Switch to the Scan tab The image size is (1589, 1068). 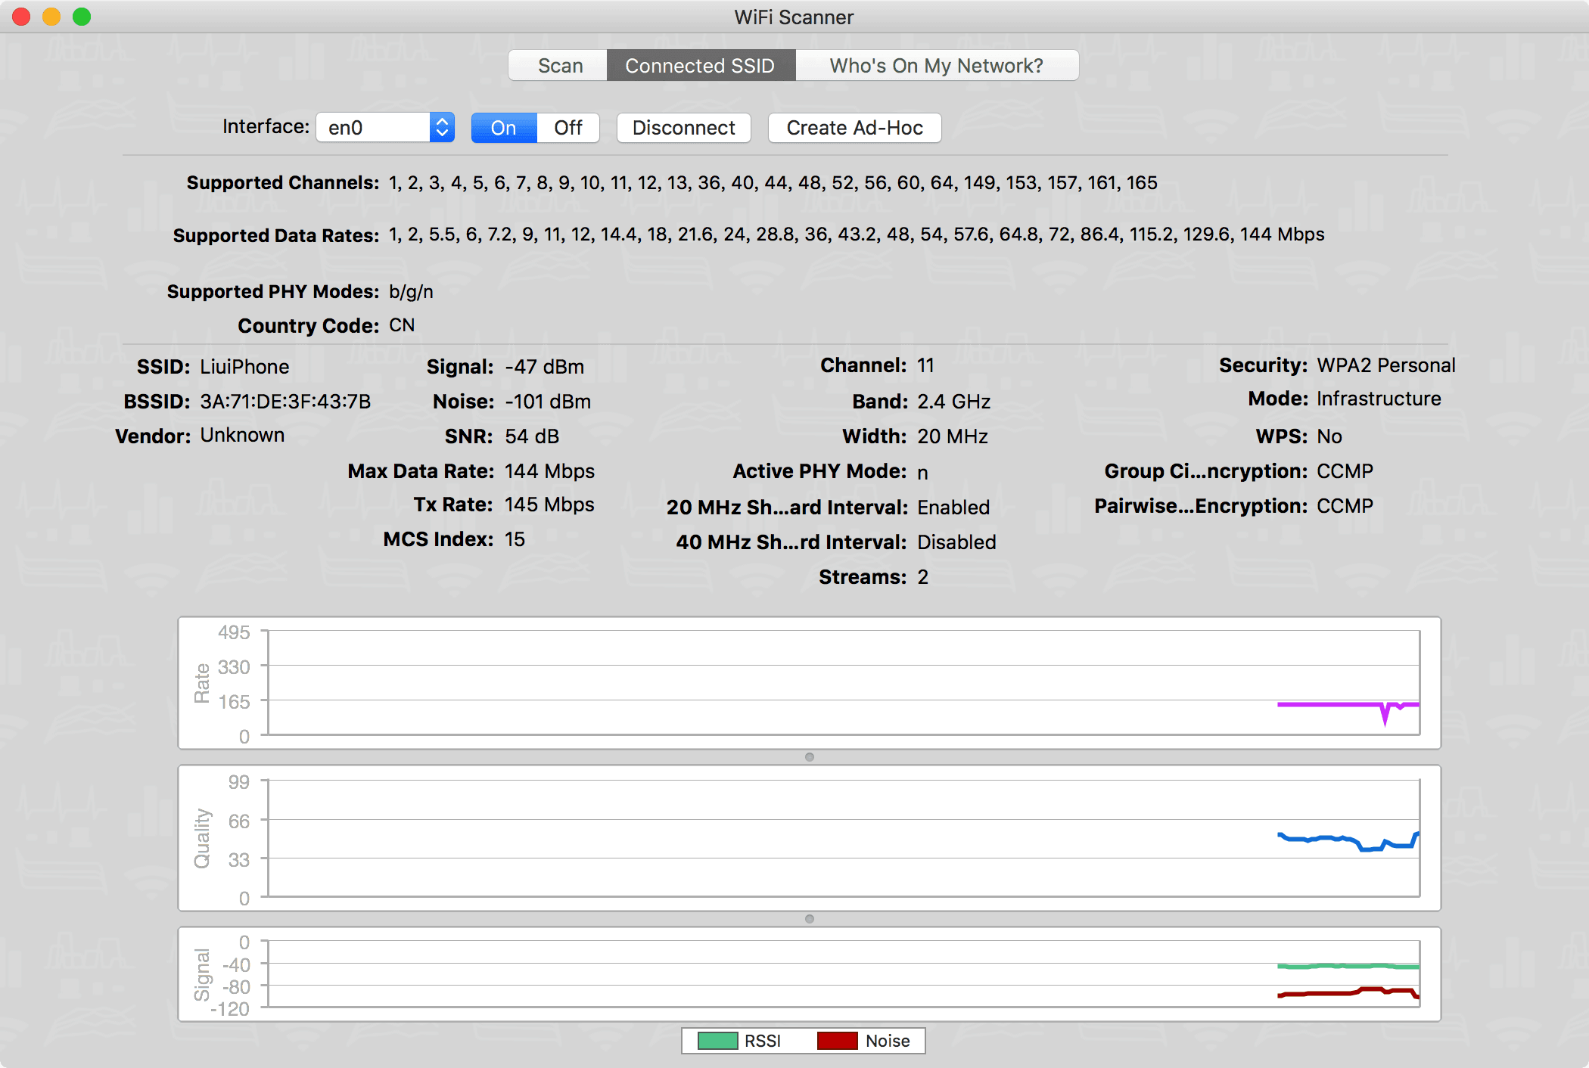tap(559, 66)
